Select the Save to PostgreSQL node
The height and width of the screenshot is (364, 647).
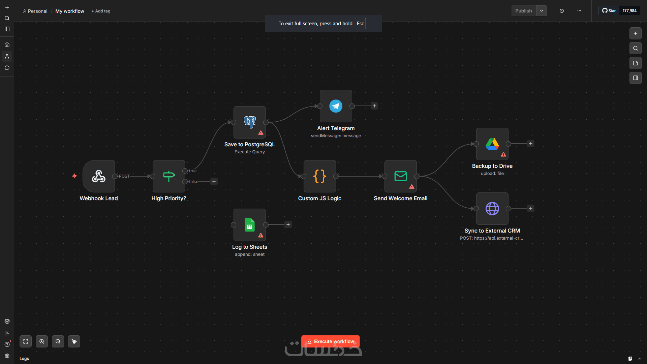coord(249,122)
